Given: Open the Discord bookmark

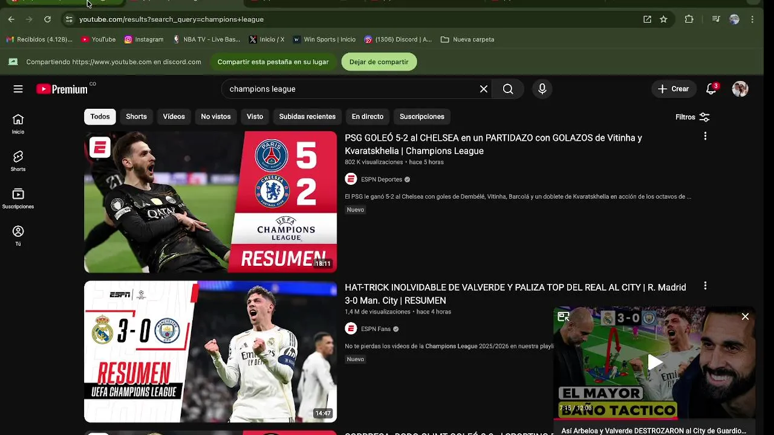Looking at the screenshot, I should pos(398,39).
